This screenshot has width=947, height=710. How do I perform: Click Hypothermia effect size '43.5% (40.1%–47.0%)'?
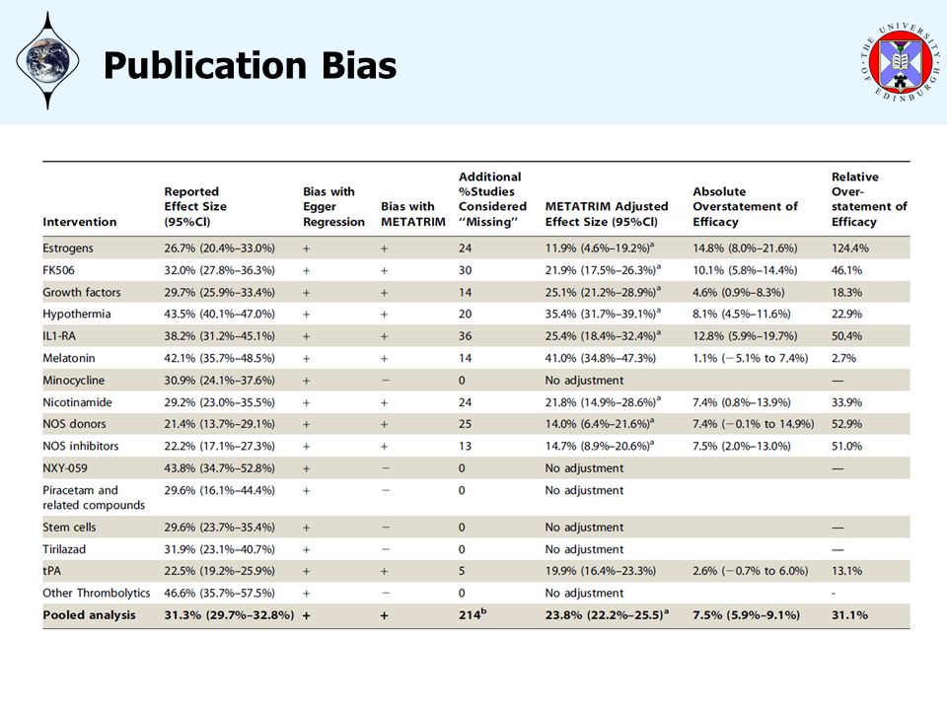click(219, 314)
